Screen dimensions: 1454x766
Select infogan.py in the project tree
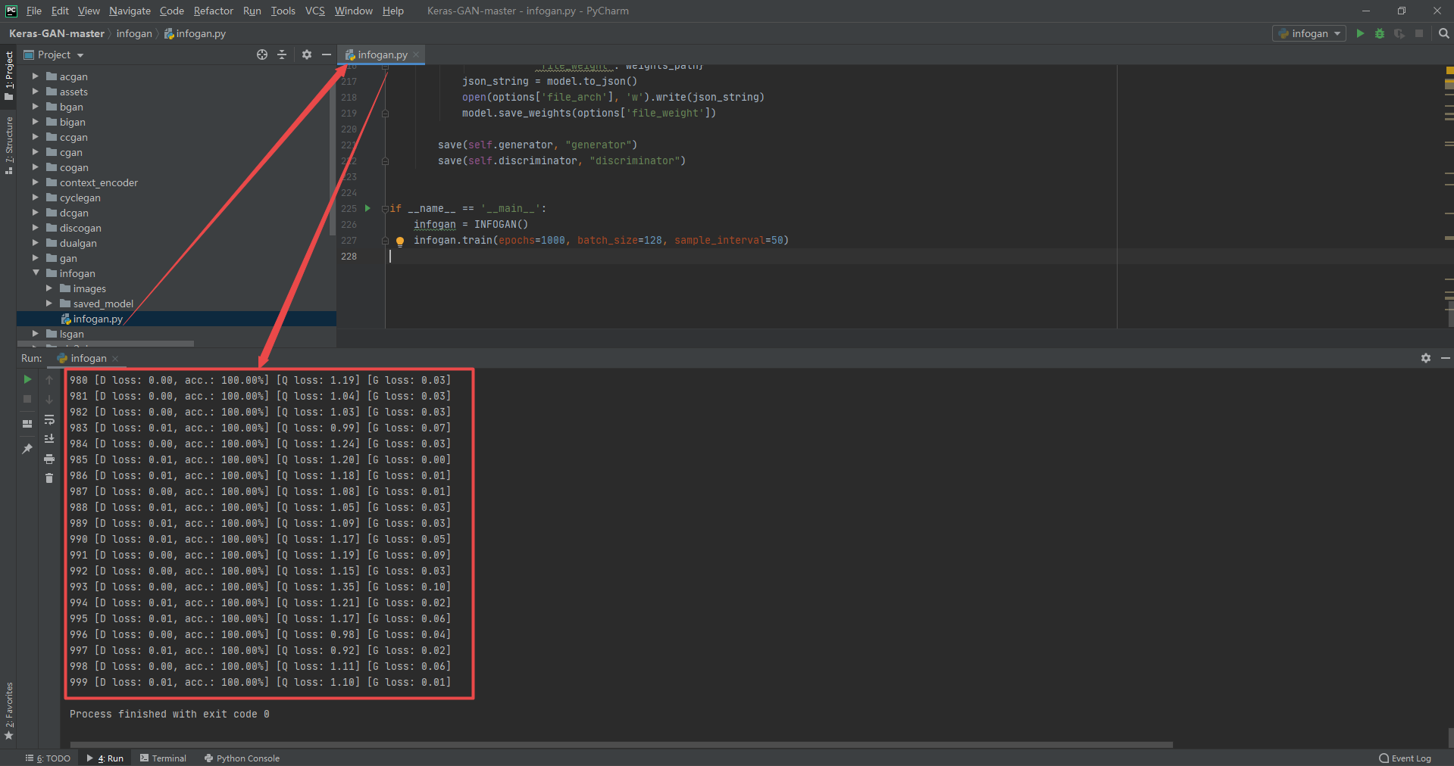coord(98,319)
